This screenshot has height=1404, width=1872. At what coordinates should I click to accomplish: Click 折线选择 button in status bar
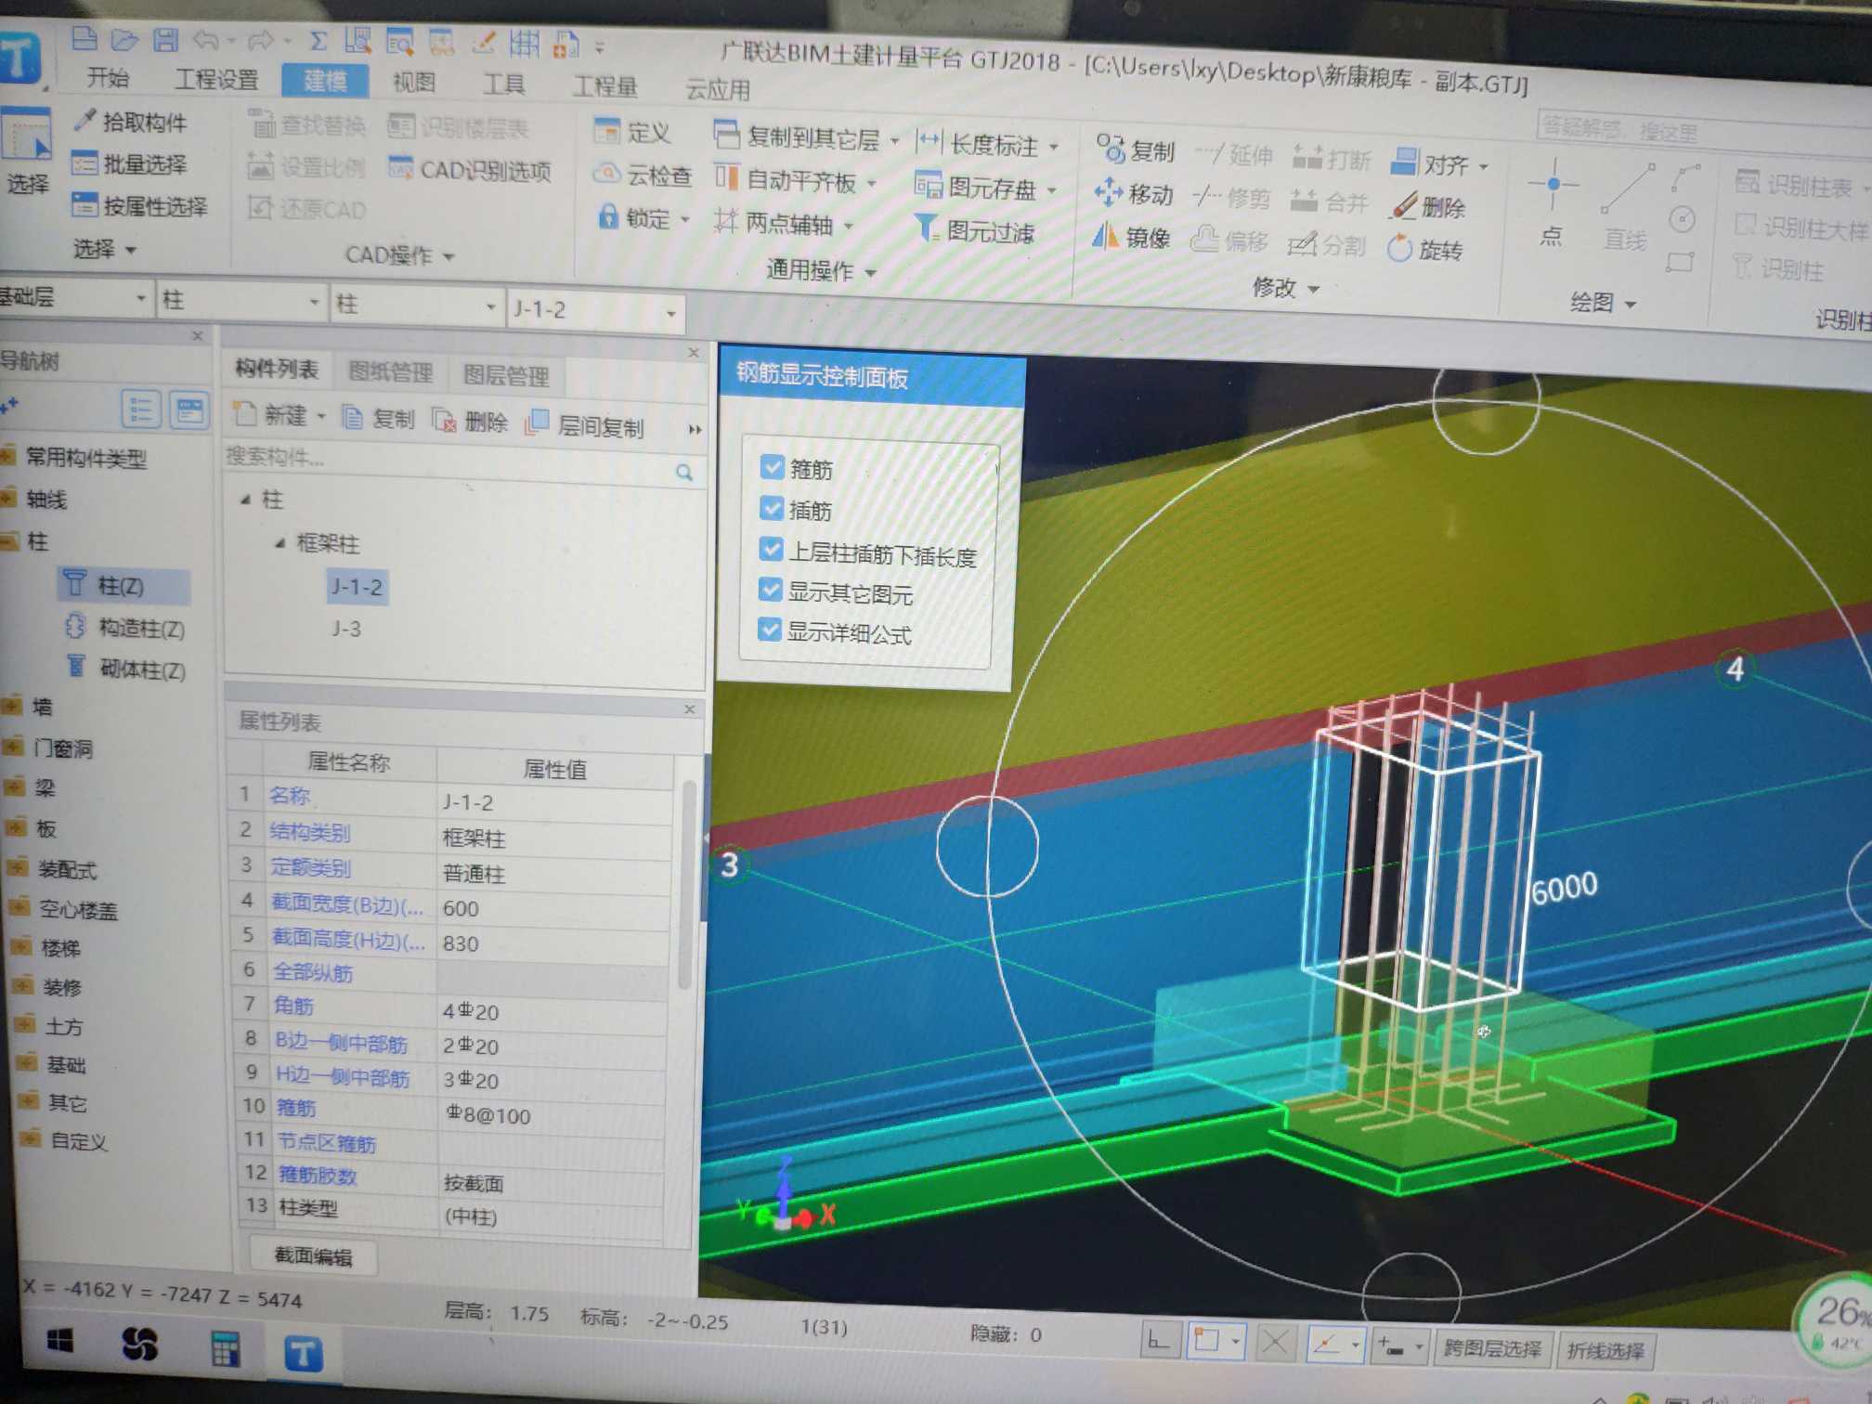(1605, 1350)
